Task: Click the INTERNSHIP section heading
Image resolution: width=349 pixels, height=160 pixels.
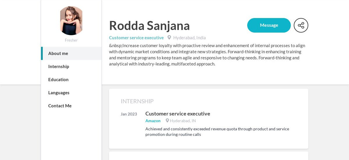Action: tap(137, 101)
